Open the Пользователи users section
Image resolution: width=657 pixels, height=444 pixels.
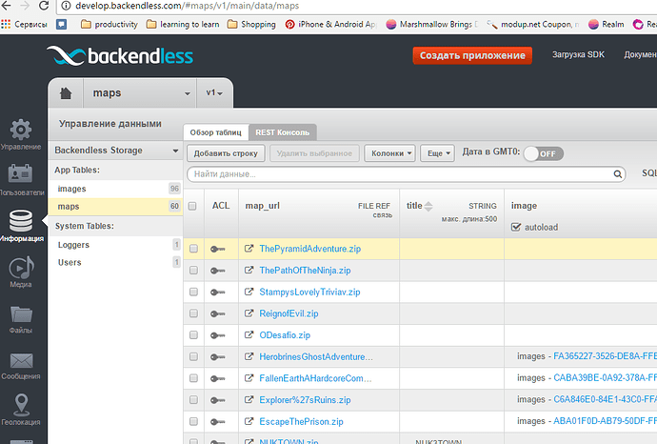(21, 180)
